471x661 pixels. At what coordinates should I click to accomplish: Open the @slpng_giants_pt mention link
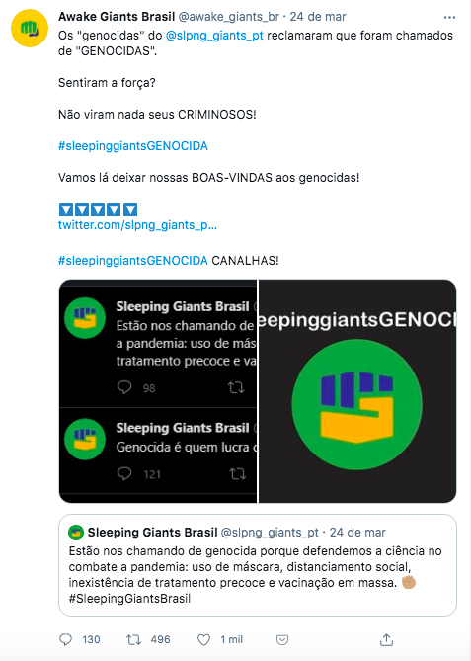click(x=214, y=36)
